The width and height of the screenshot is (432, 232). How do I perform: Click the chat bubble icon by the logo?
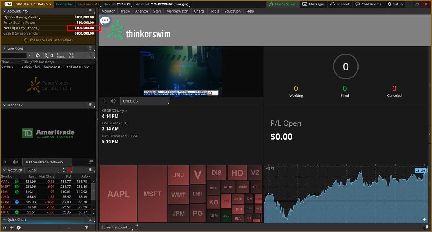[x=105, y=21]
